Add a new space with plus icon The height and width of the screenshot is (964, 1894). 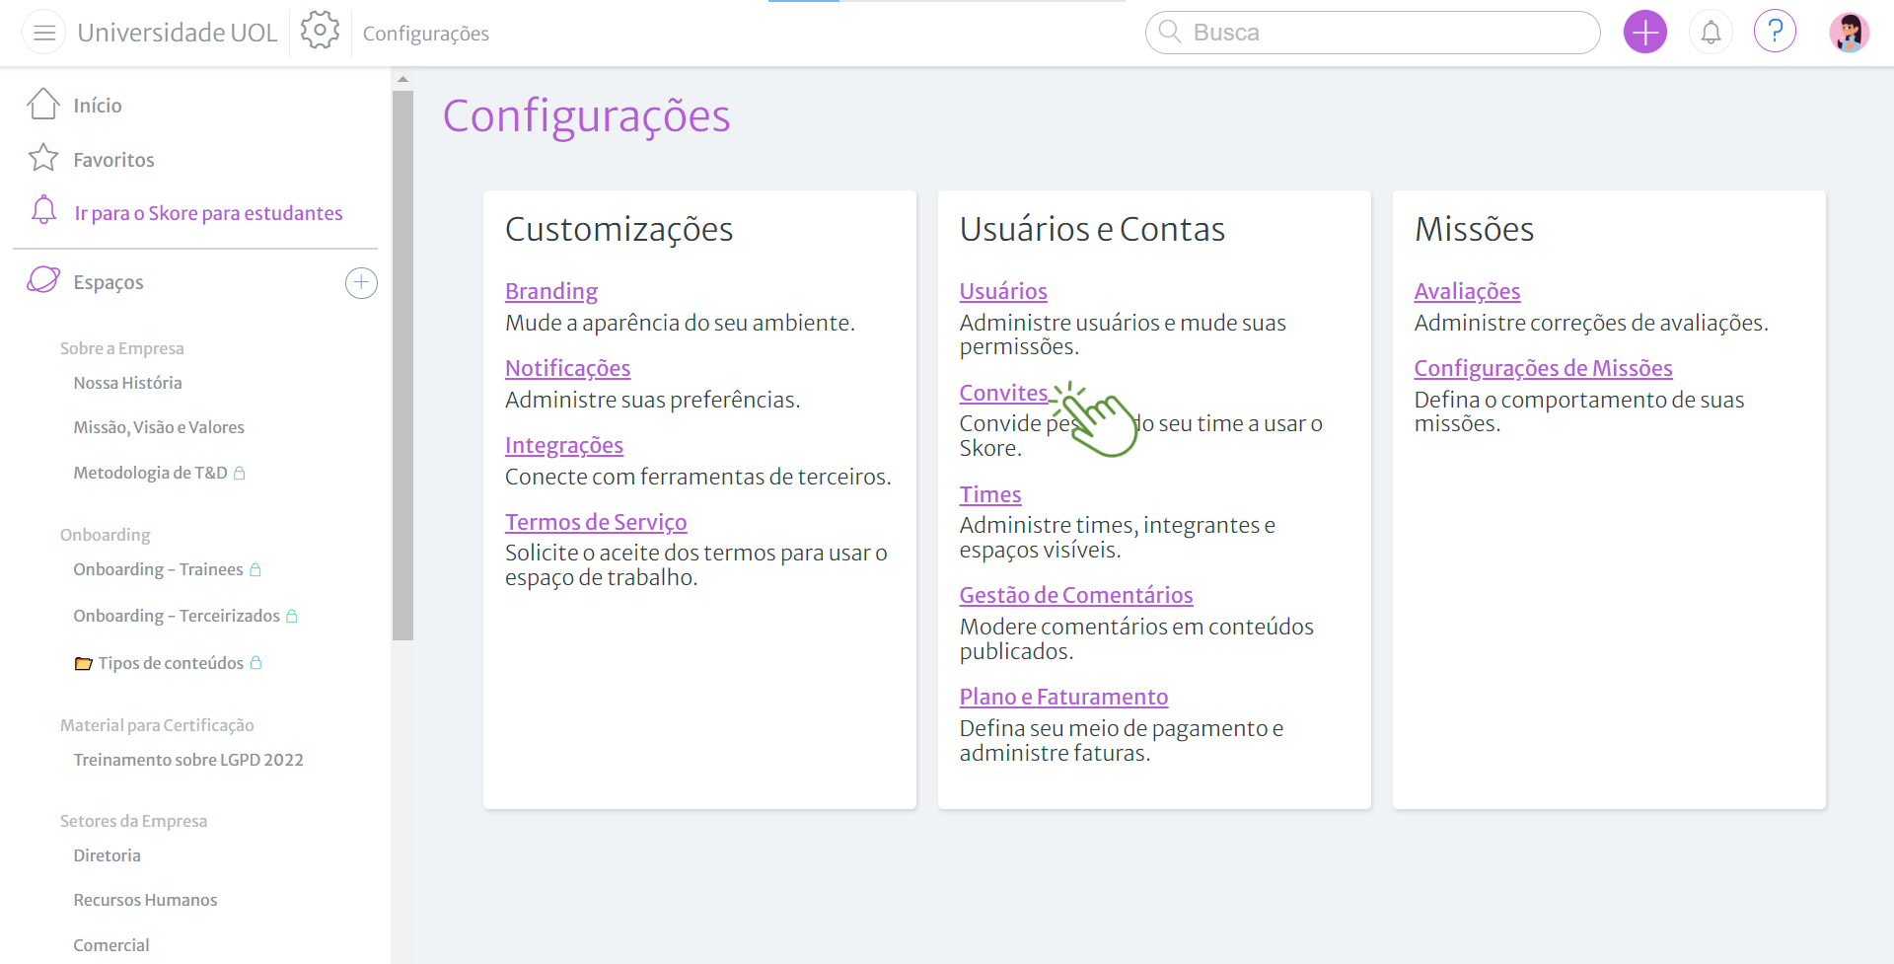click(361, 283)
